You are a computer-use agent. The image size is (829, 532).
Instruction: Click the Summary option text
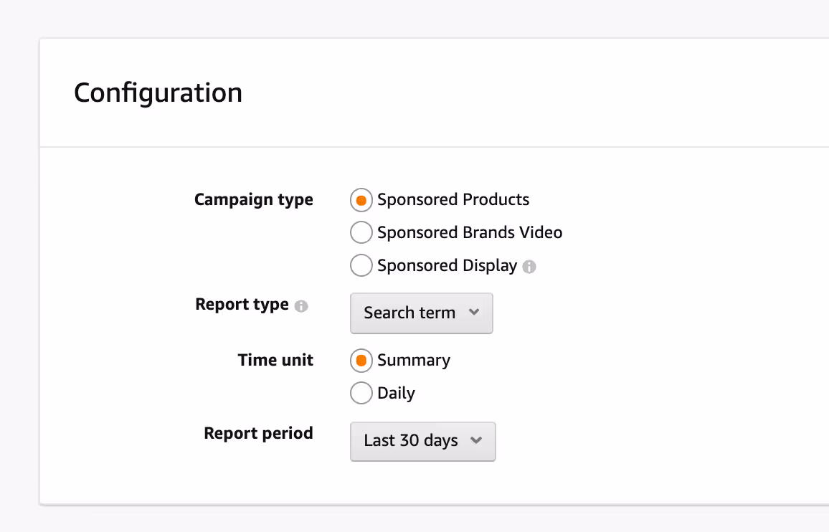tap(414, 360)
